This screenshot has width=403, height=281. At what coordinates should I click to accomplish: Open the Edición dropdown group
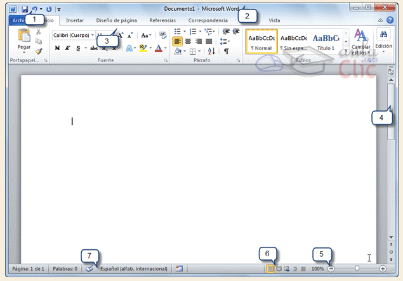point(383,41)
